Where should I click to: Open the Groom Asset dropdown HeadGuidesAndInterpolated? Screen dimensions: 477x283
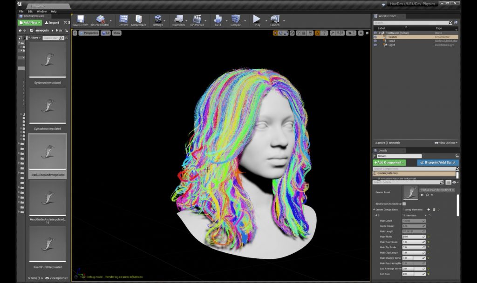click(x=436, y=190)
